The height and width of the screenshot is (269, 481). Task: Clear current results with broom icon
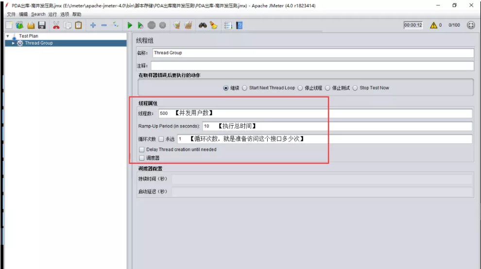pyautogui.click(x=176, y=25)
